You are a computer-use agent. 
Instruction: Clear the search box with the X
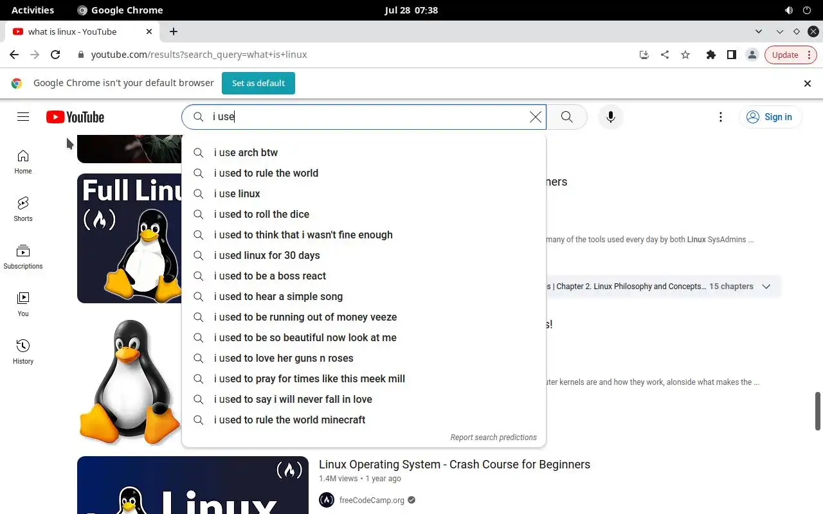pyautogui.click(x=536, y=117)
